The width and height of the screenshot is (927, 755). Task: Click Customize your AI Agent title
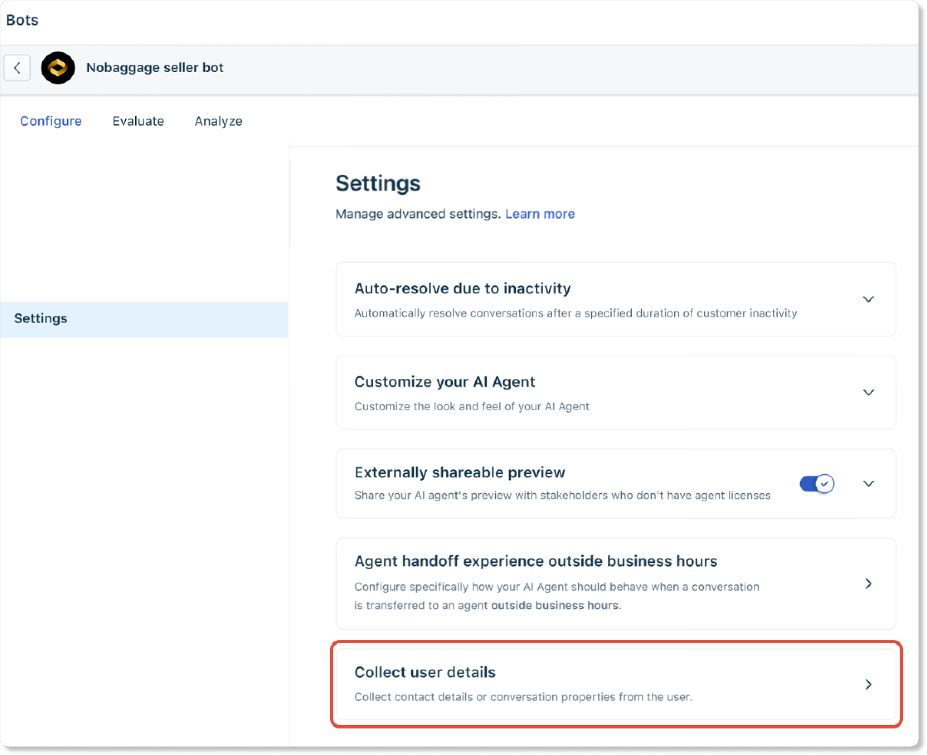pos(444,382)
